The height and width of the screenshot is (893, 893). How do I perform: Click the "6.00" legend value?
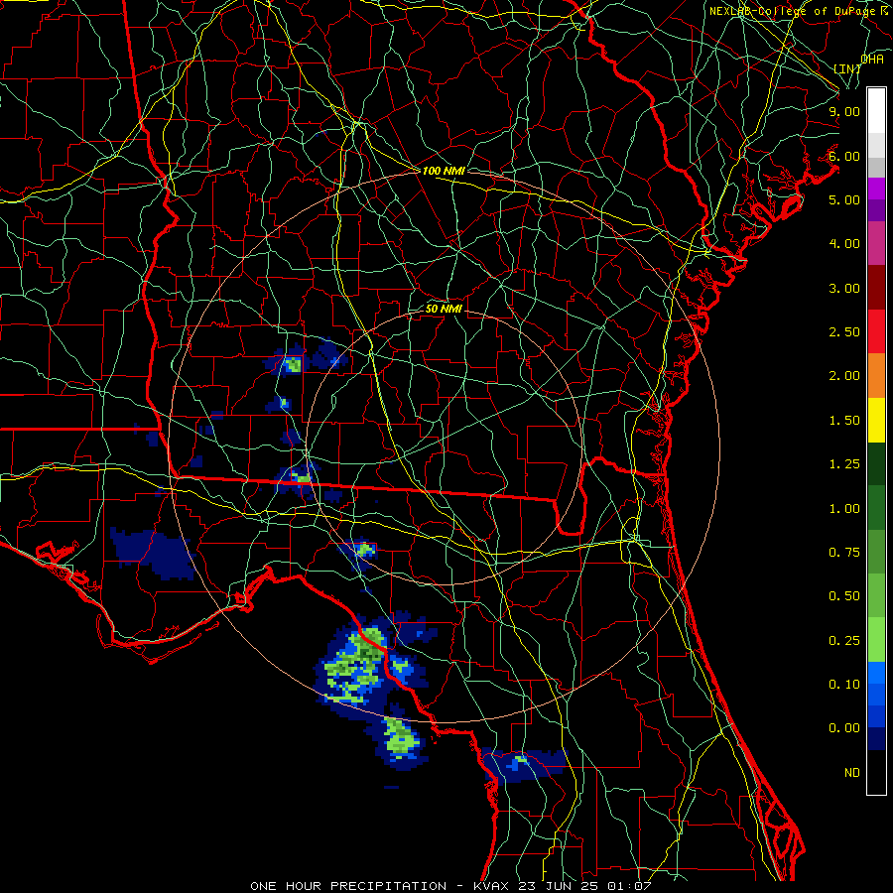point(844,156)
